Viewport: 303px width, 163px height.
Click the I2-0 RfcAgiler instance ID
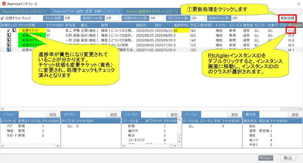click(291, 35)
